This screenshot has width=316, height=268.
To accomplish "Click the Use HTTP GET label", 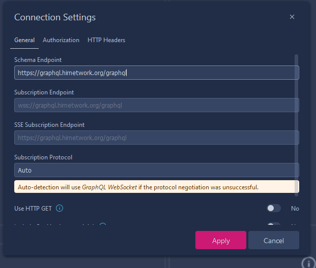I will click(x=34, y=208).
